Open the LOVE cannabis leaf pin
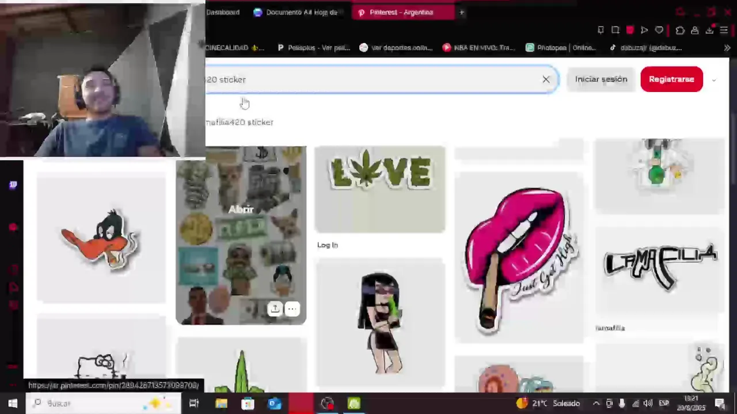 click(380, 190)
